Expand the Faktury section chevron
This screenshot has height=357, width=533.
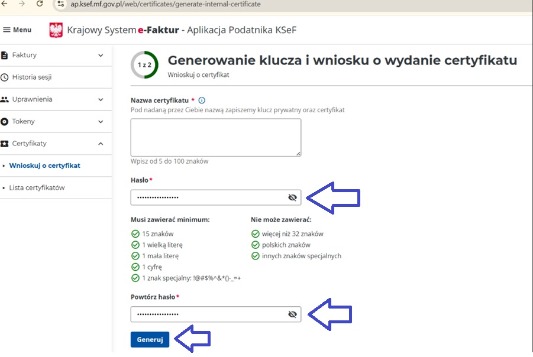tap(101, 55)
